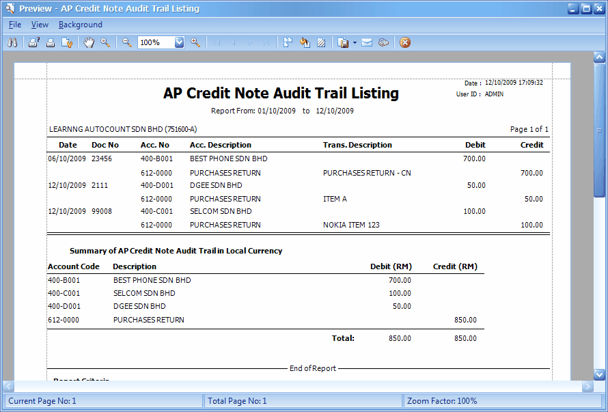Click 'PURCHASES RETURN - CN' transaction description

(x=367, y=173)
